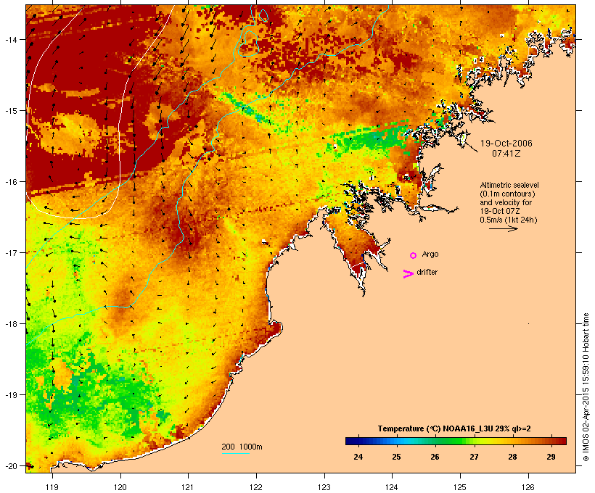The width and height of the screenshot is (595, 493).
Task: Click the magenta Argo circle legend marker
Action: coord(414,255)
